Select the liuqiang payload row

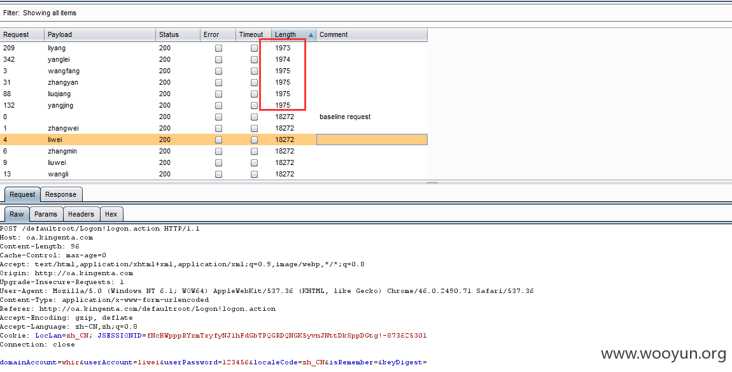coord(213,94)
